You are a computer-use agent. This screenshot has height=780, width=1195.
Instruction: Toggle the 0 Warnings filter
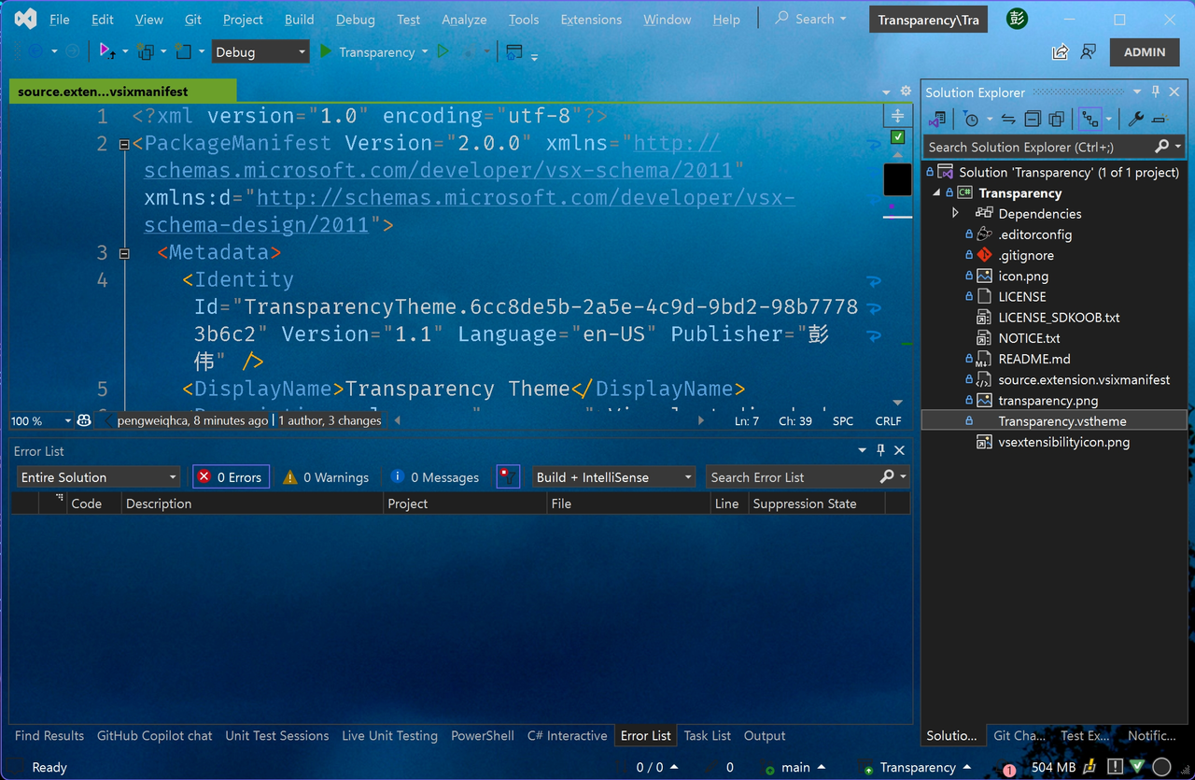point(326,476)
